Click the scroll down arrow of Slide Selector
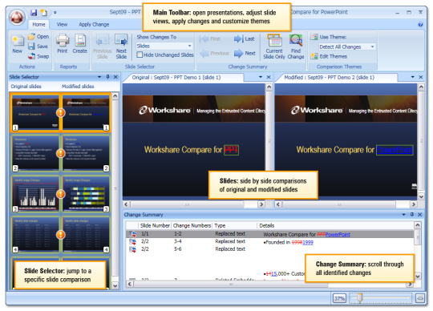Screen dimensions: 433x311 coord(115,286)
